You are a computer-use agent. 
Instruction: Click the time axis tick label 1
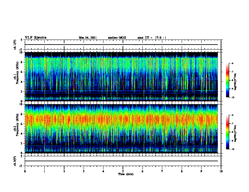point(45,171)
